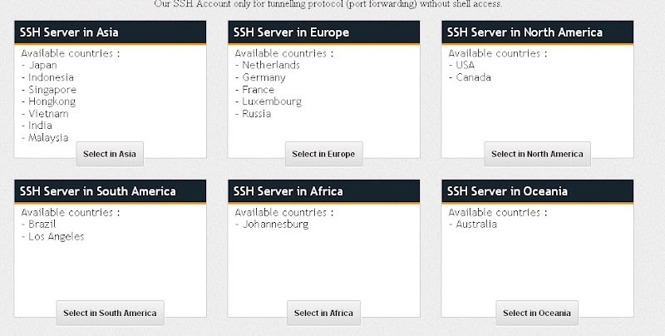Select the Australia entry under Oceania
The image size is (665, 336).
click(476, 224)
